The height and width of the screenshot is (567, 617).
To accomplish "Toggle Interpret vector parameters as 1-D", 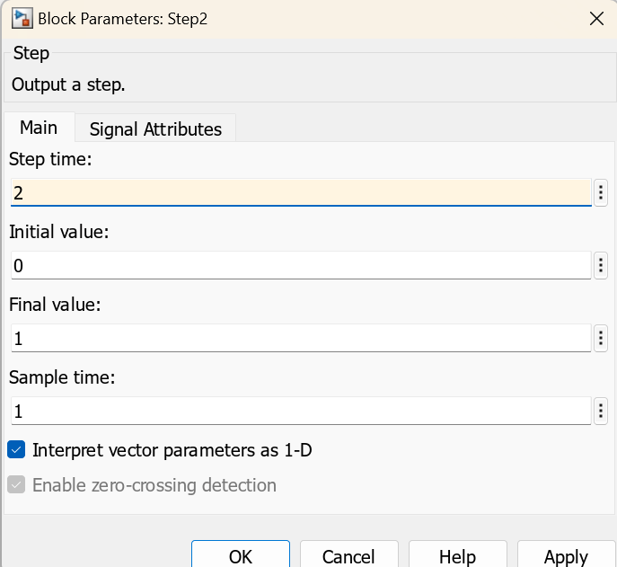I will click(x=16, y=449).
